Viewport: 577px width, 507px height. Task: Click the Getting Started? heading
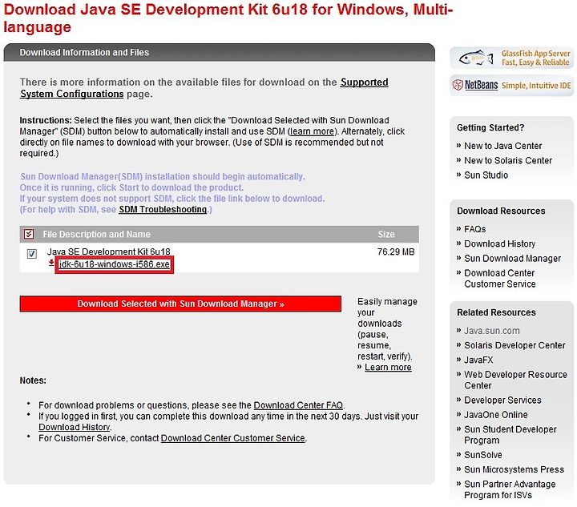(x=490, y=127)
